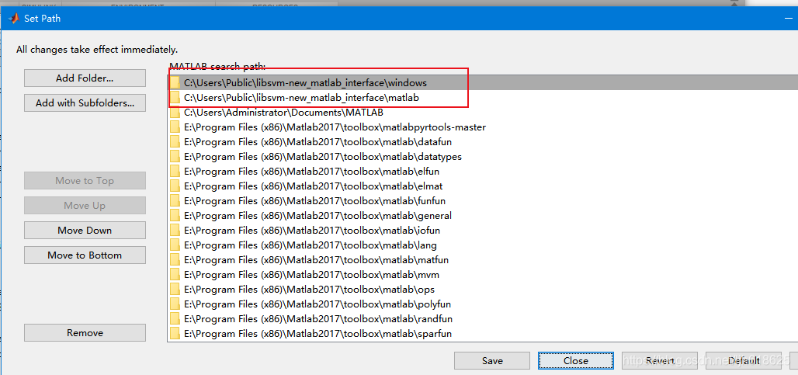The image size is (798, 375).
Task: Click folder icon beside elfun entry
Action: tap(175, 171)
